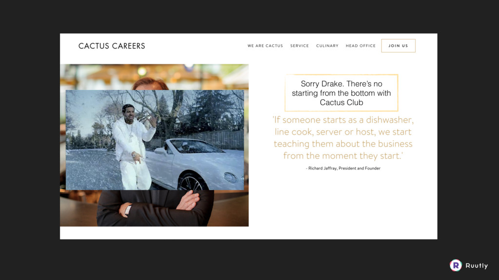Select the 'Sorry Drake' caption box
Screen dimensions: 499x280
[341, 93]
